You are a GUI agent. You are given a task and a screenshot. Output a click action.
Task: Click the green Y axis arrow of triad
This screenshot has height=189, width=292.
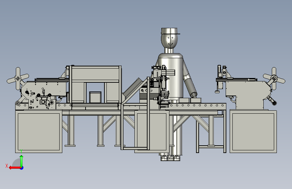pyautogui.click(x=22, y=161)
